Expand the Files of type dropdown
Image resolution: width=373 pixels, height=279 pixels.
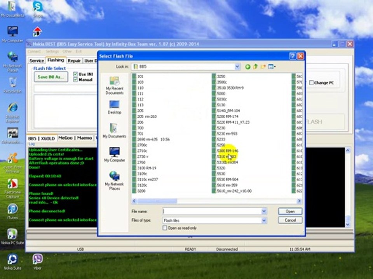point(264,220)
